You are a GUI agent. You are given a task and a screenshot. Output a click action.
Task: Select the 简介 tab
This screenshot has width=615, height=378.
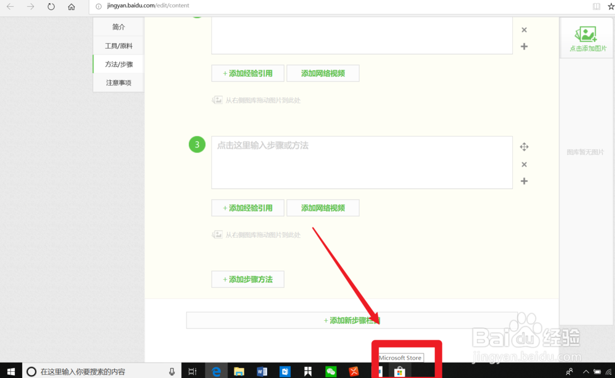[x=119, y=26]
